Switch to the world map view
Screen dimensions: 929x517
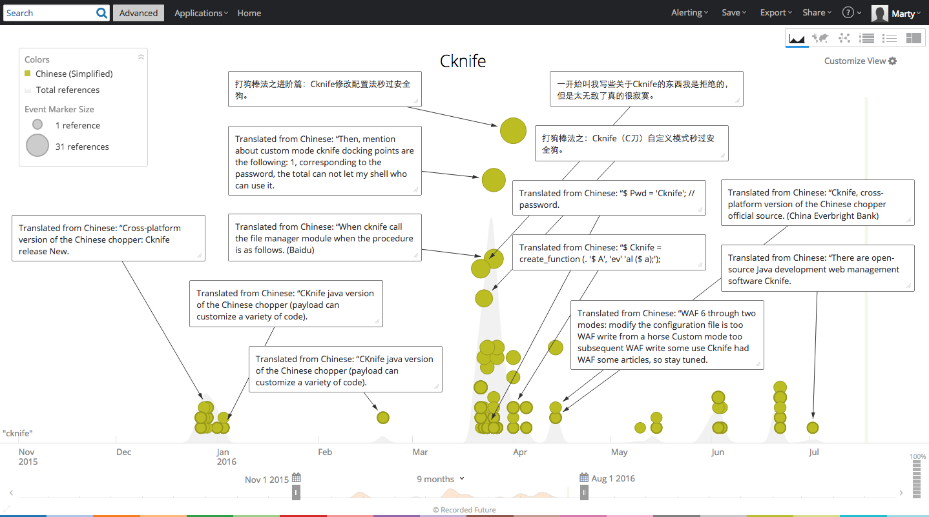pyautogui.click(x=820, y=39)
